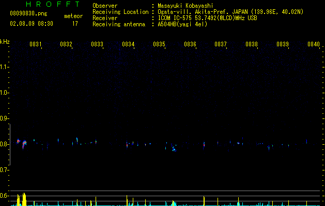Click the kHz axis unit label

[5, 42]
